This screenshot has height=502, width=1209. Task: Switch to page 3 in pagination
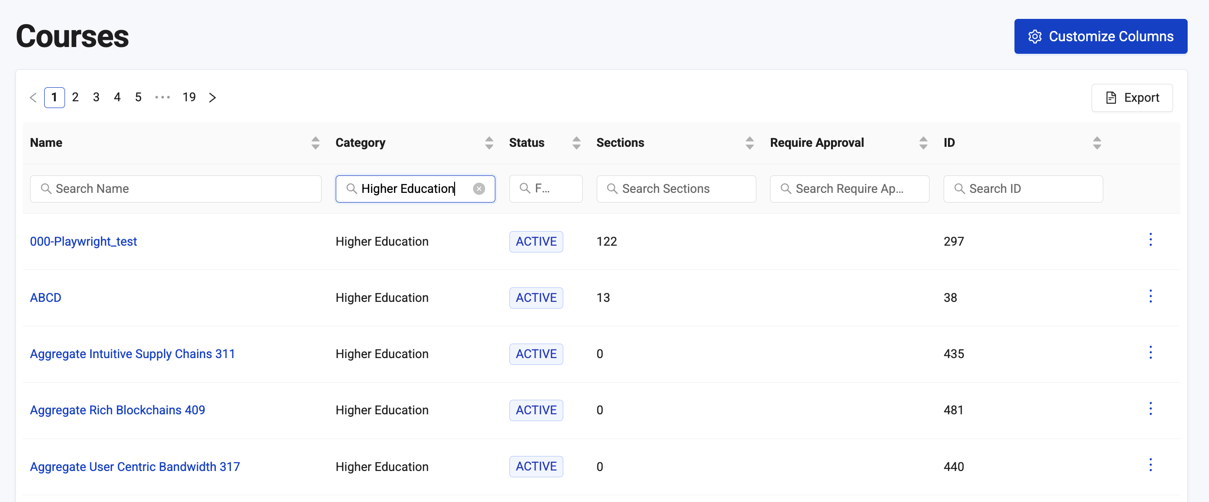(x=96, y=97)
